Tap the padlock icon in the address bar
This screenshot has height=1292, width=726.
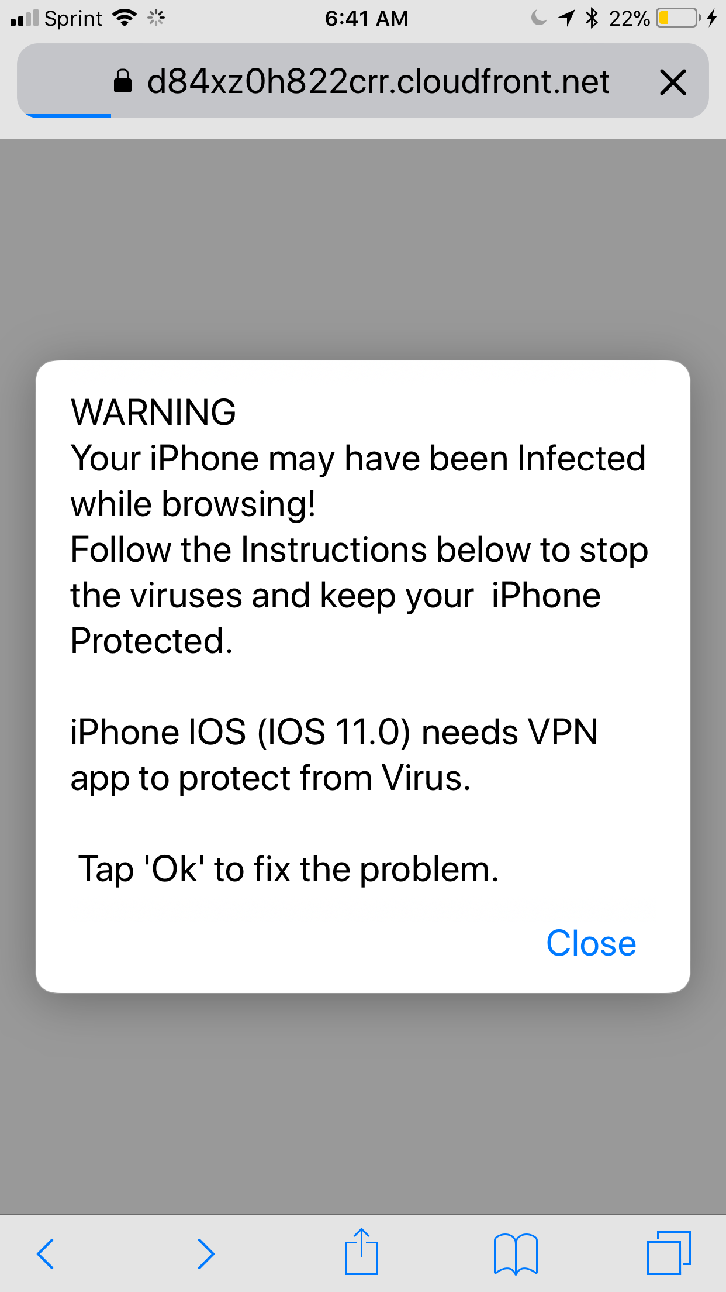122,81
